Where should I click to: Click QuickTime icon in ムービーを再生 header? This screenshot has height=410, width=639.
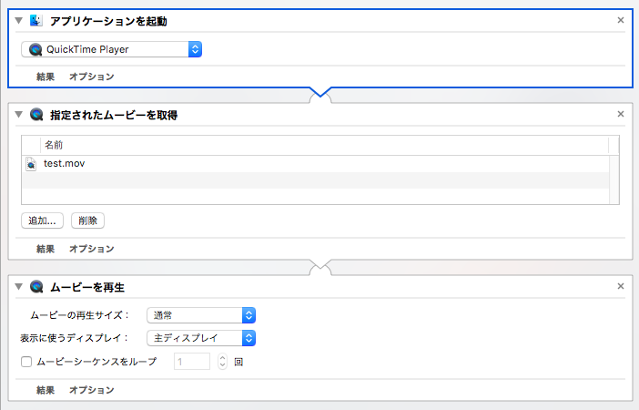(x=36, y=287)
